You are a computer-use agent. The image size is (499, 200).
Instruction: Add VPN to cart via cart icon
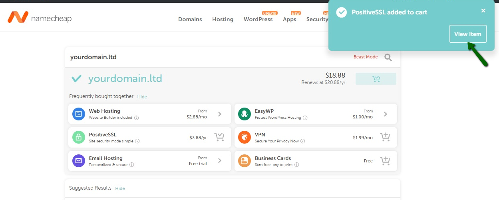(x=385, y=137)
